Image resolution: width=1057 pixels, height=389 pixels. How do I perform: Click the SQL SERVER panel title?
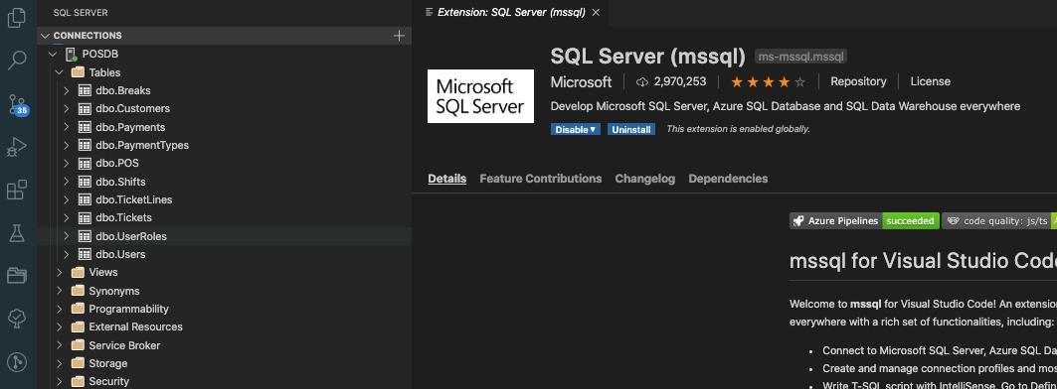[81, 13]
